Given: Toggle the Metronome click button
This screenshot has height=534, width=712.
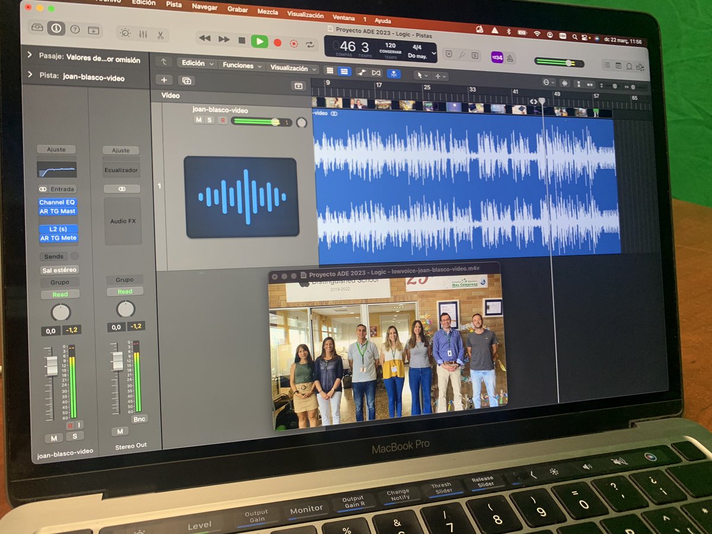Looking at the screenshot, I should click(511, 58).
